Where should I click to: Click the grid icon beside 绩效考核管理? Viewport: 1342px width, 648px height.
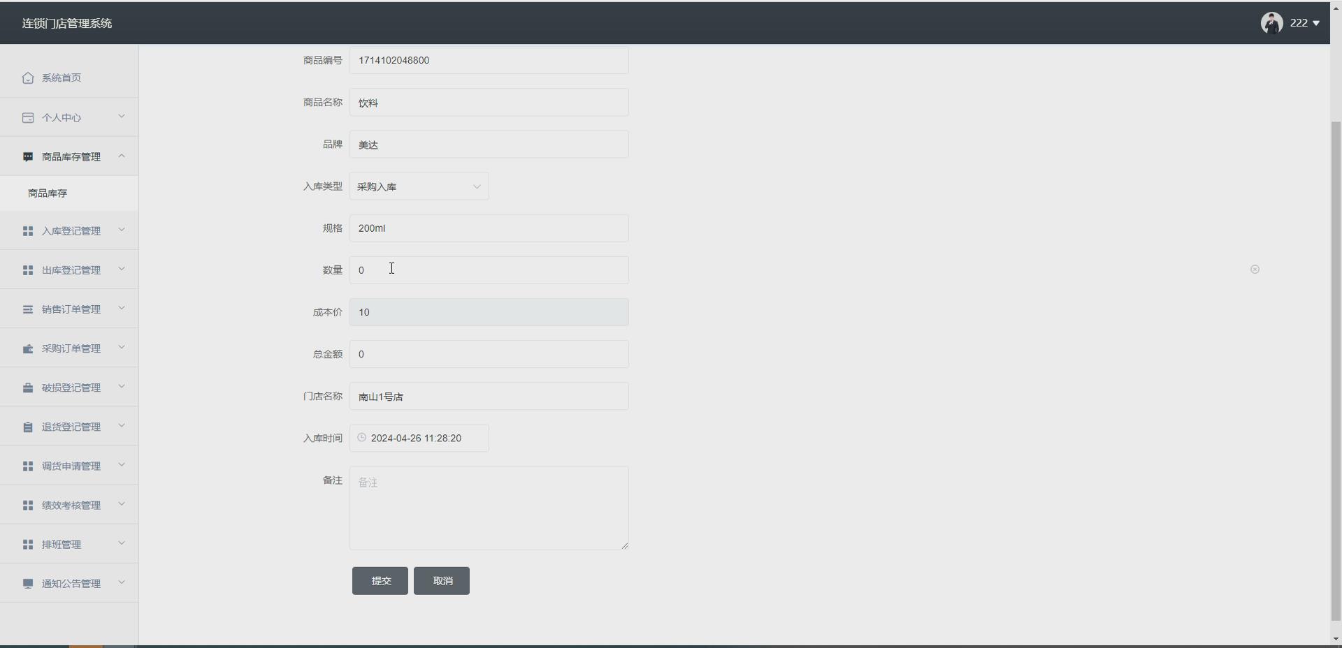(28, 505)
